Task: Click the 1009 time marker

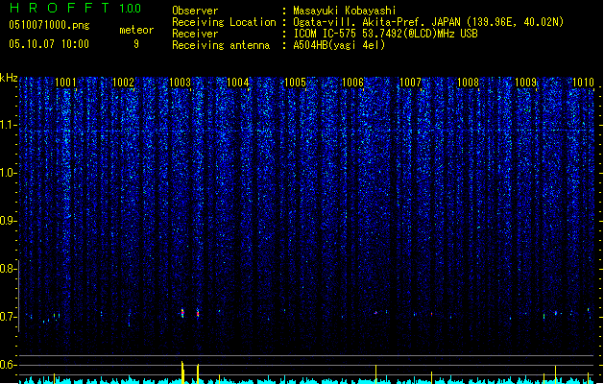Action: click(526, 83)
